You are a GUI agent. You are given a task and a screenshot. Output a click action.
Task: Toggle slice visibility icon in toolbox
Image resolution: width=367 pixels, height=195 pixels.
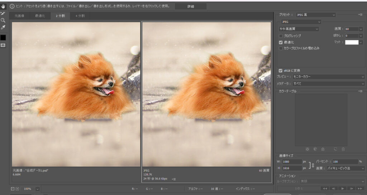pyautogui.click(x=3, y=45)
